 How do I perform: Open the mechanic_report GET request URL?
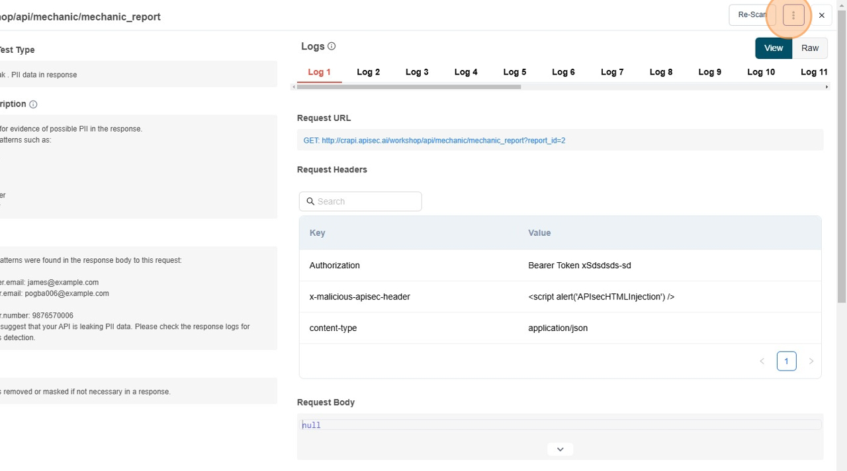point(434,141)
